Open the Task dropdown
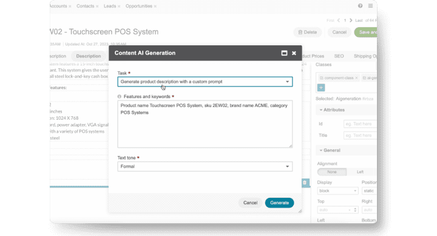This screenshot has width=437, height=236. 205,82
